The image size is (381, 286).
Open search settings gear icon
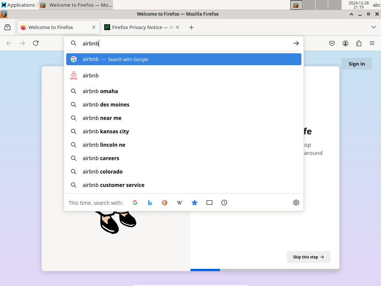click(296, 203)
